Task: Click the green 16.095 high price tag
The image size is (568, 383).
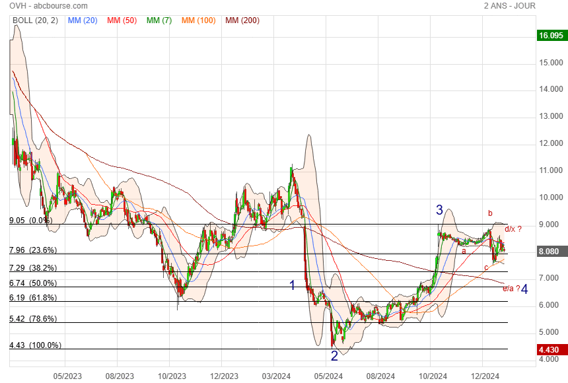Action: [x=551, y=36]
